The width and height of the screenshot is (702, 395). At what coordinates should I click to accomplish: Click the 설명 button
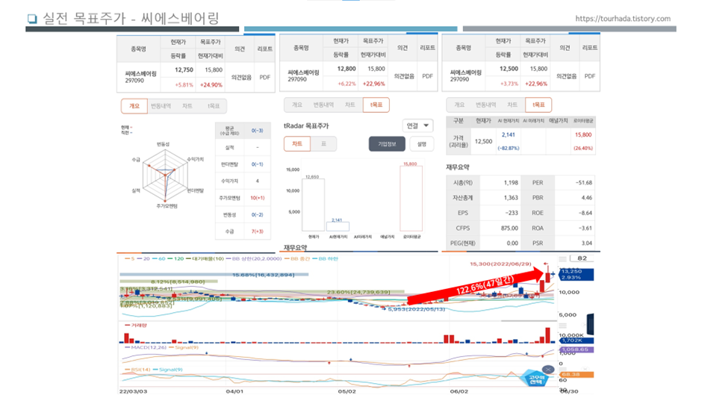[x=422, y=144]
